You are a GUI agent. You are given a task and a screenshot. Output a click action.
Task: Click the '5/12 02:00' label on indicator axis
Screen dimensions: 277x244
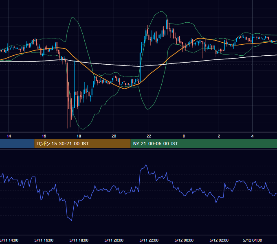[x=219, y=240]
